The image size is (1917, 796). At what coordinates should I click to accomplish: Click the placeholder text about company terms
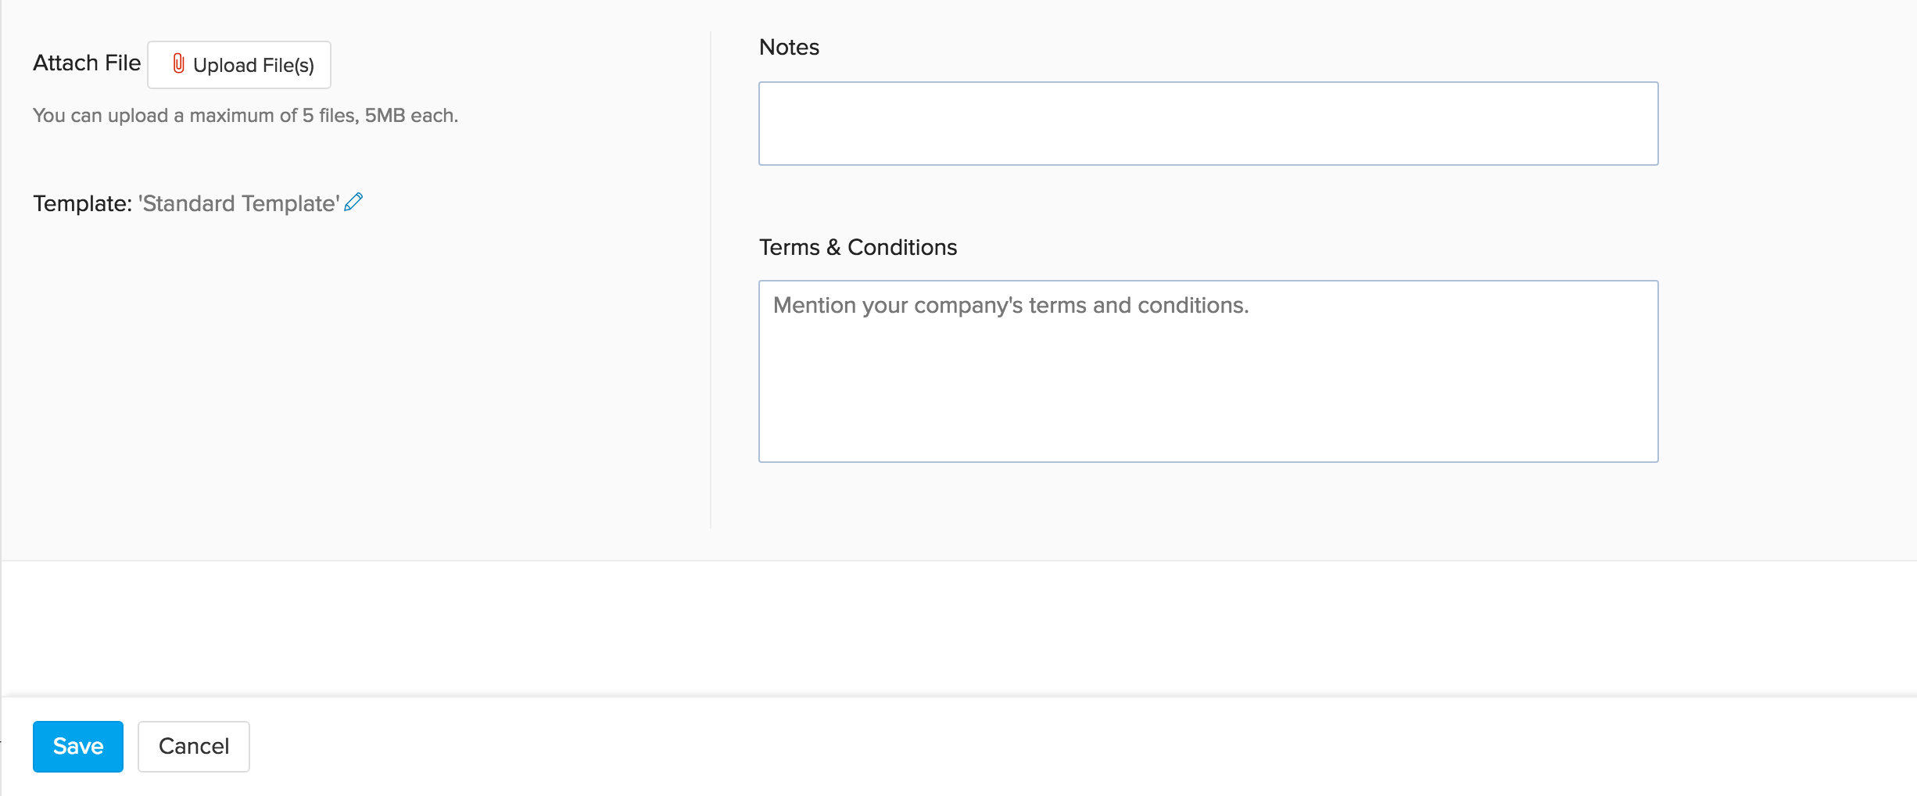coord(1011,305)
